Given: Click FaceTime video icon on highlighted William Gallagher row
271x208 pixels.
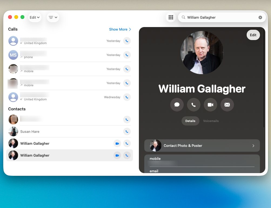Looking at the screenshot, I should 117,156.
